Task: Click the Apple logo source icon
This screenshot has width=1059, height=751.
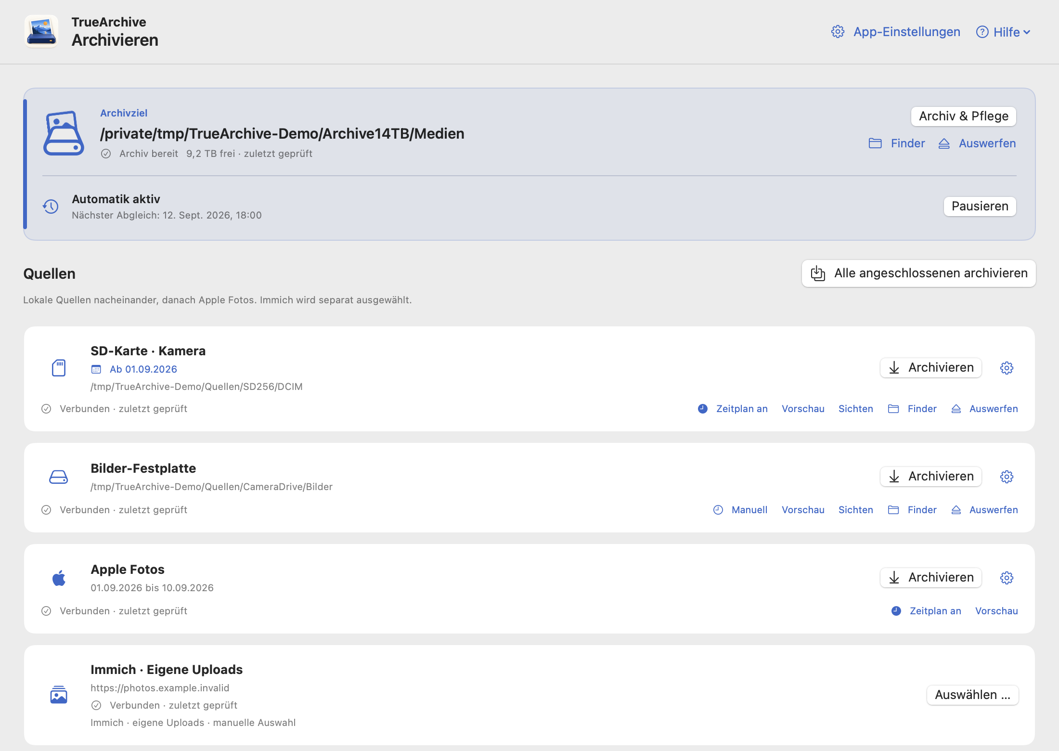Action: [59, 578]
